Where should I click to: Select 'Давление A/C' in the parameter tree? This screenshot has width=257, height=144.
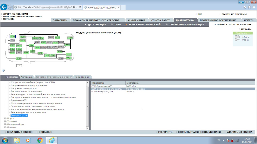(18, 100)
